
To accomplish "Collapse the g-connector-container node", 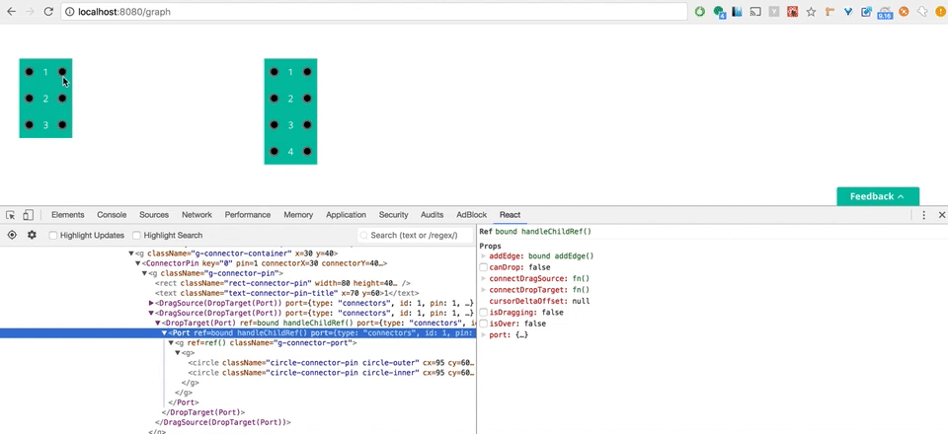I will point(131,253).
